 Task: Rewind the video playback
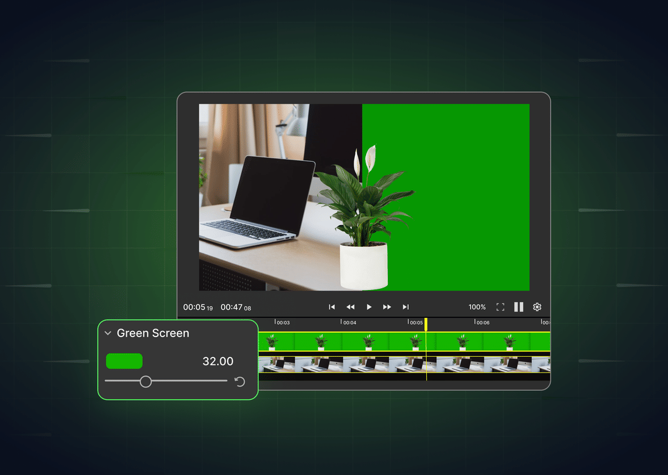(350, 307)
